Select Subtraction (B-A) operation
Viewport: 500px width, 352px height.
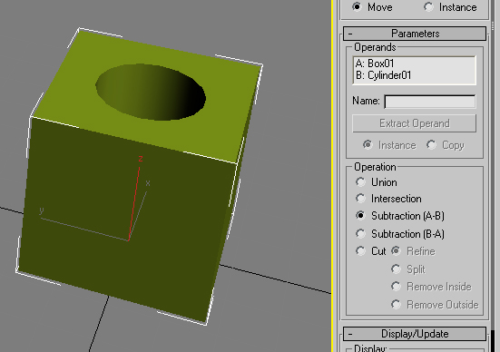(360, 234)
